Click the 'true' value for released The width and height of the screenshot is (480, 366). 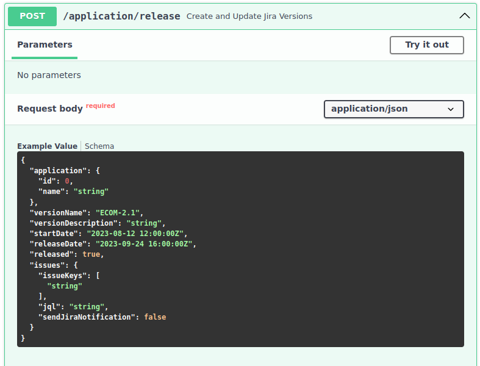[91, 254]
